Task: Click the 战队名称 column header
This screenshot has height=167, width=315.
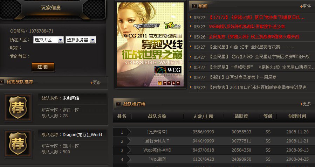Action: pos(157,116)
